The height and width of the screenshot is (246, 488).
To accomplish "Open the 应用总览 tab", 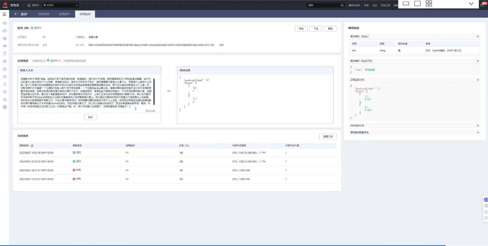I will pyautogui.click(x=44, y=14).
